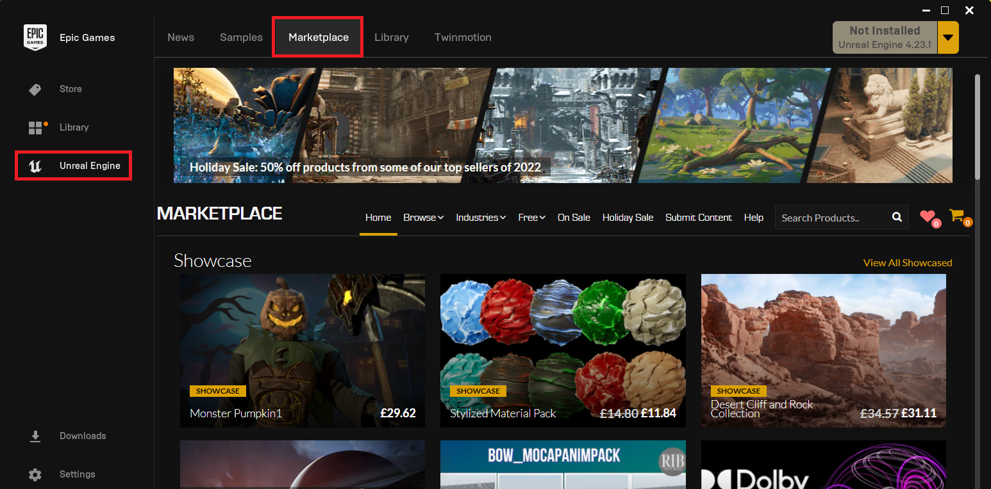Expand the Industries dropdown
This screenshot has width=991, height=489.
pyautogui.click(x=481, y=218)
